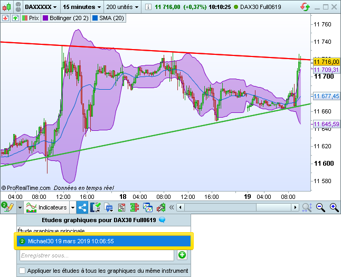
Task: Open the 200 unités dropdown
Action: [x=122, y=7]
